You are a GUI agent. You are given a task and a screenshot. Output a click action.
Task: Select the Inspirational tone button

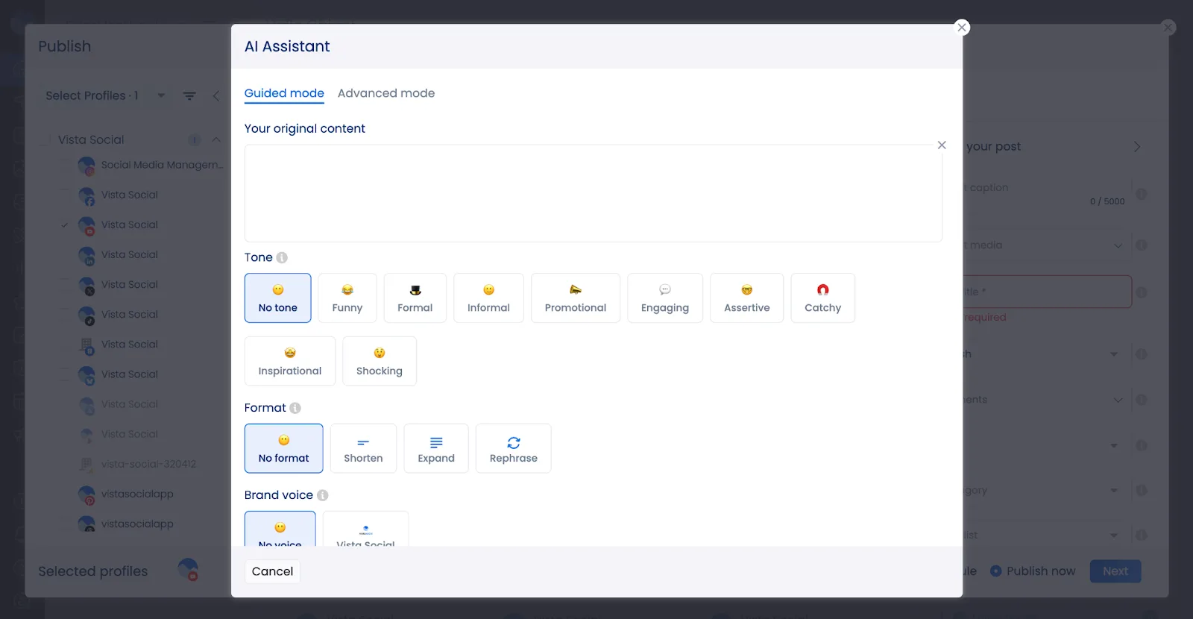click(x=289, y=362)
